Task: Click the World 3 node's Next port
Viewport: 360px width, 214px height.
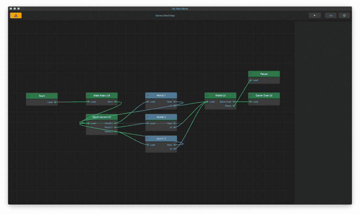Action: coord(174,145)
